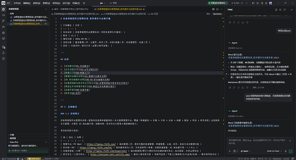Open the 选择(S) menu
The height and width of the screenshot is (160, 296).
click(x=36, y=3)
